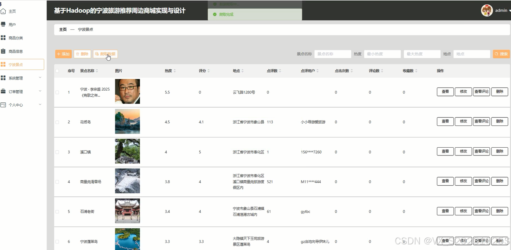Sort by 点评用户 column arrows
The width and height of the screenshot is (511, 250).
(318, 71)
